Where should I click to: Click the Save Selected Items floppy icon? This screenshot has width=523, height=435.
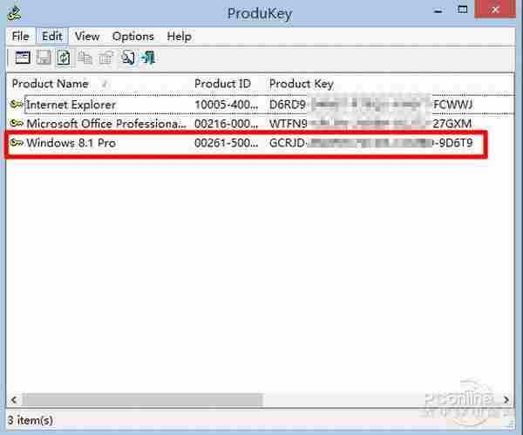click(44, 58)
